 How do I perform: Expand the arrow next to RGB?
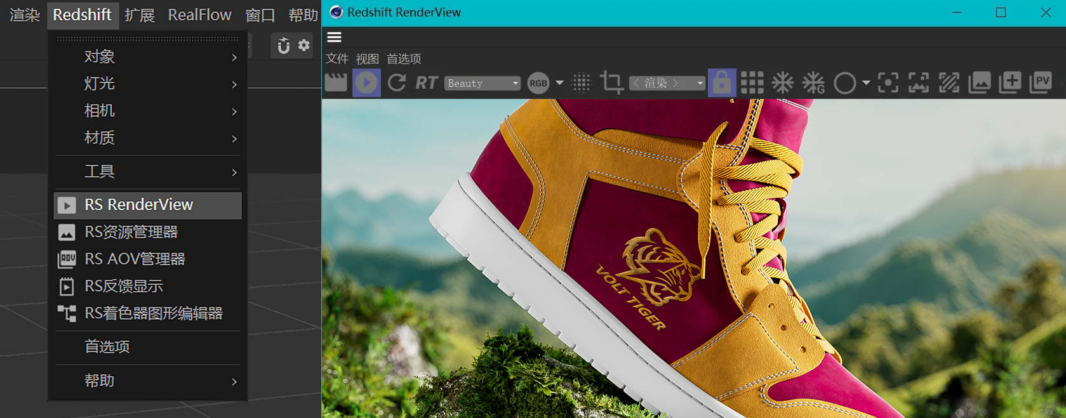(559, 83)
